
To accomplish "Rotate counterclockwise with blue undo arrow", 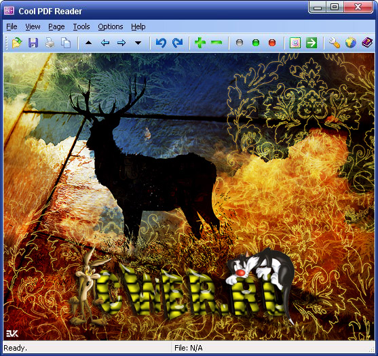I will (x=161, y=43).
